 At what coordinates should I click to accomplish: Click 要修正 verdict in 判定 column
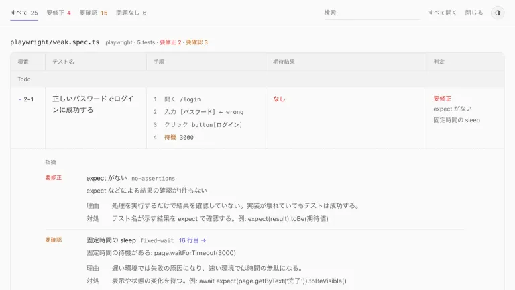(442, 99)
